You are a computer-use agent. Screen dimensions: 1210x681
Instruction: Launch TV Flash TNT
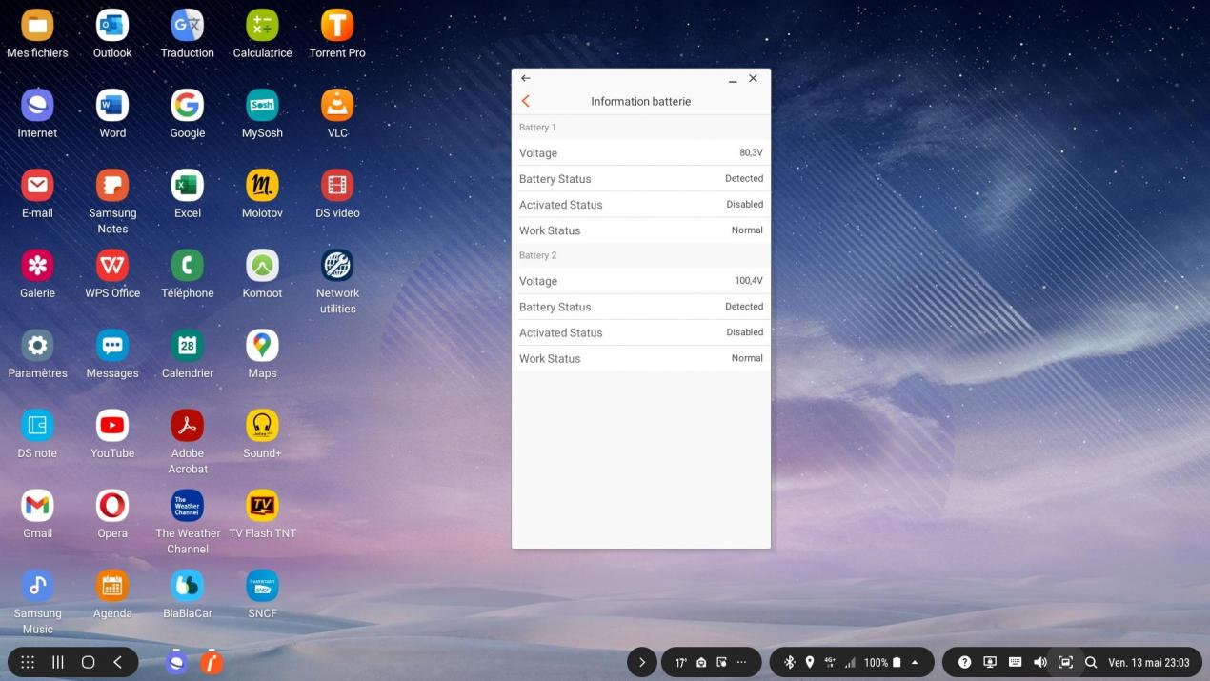262,505
